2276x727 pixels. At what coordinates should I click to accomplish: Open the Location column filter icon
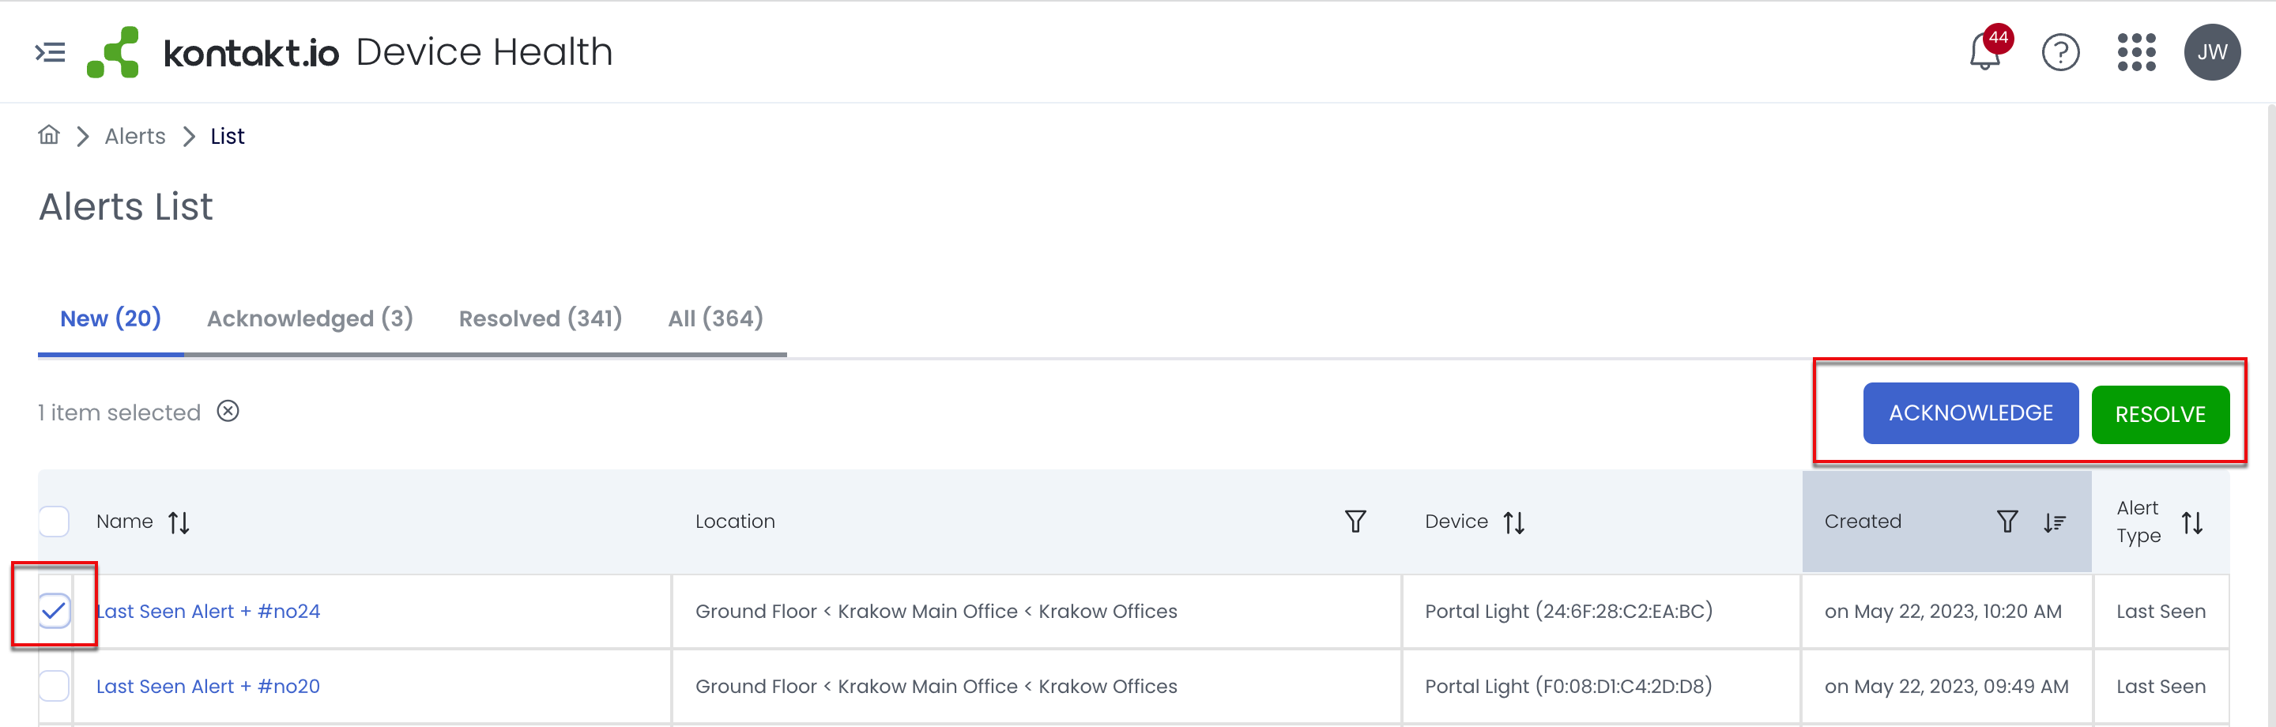[x=1355, y=522]
